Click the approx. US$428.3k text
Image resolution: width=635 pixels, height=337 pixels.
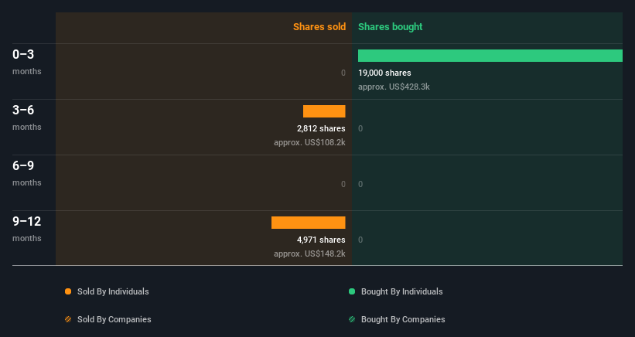pos(394,87)
